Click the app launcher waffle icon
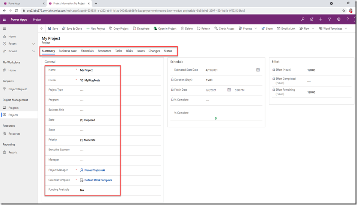This screenshot has height=205, width=357. click(5, 19)
